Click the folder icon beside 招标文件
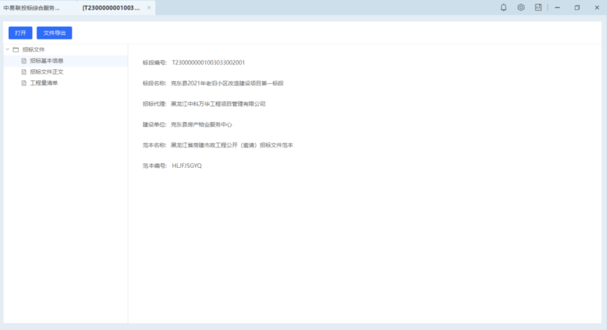 coord(15,50)
